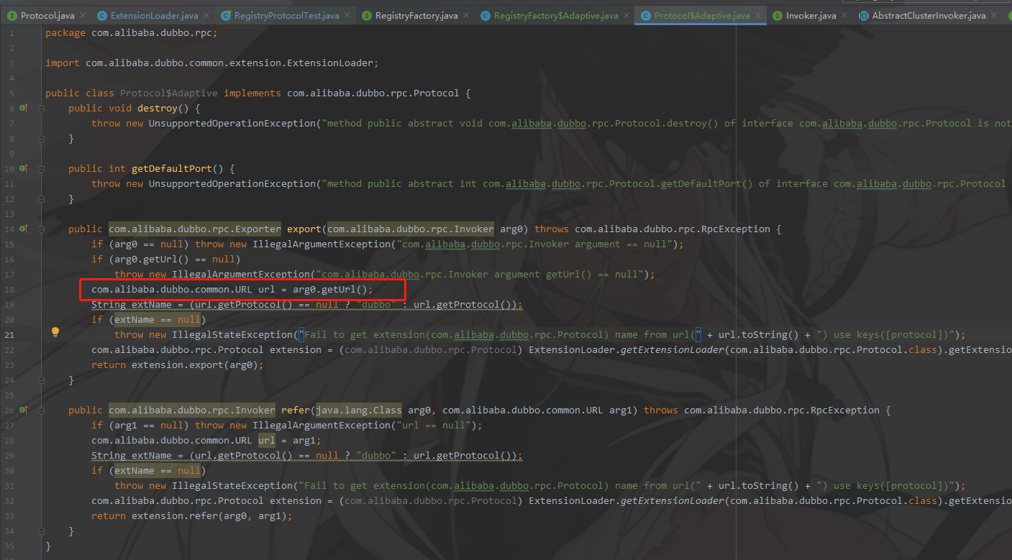Image resolution: width=1012 pixels, height=560 pixels.
Task: Switch to the RegistryFactory.java editor tab
Action: tap(416, 15)
